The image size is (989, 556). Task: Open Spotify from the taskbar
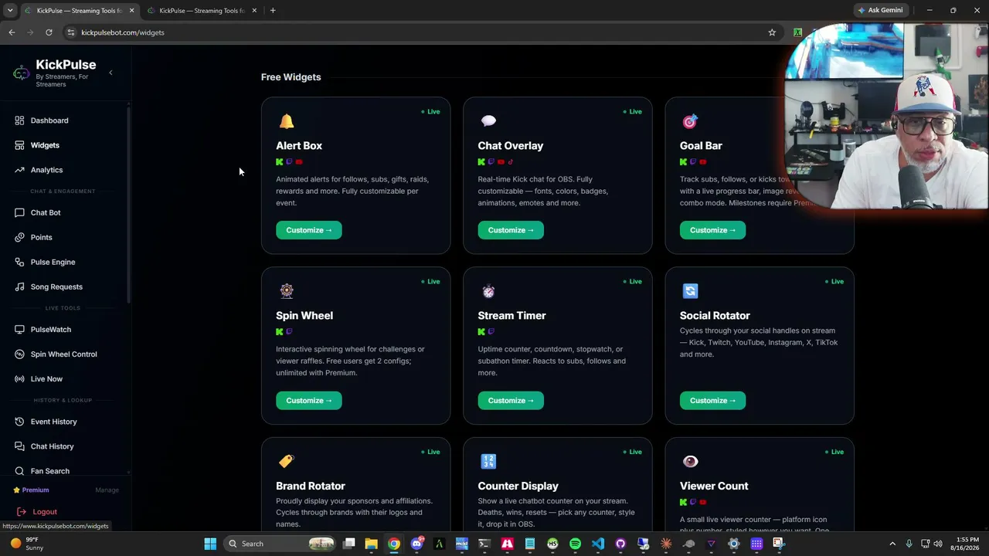575,544
